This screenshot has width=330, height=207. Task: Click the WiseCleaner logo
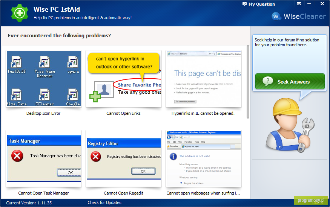click(x=298, y=16)
